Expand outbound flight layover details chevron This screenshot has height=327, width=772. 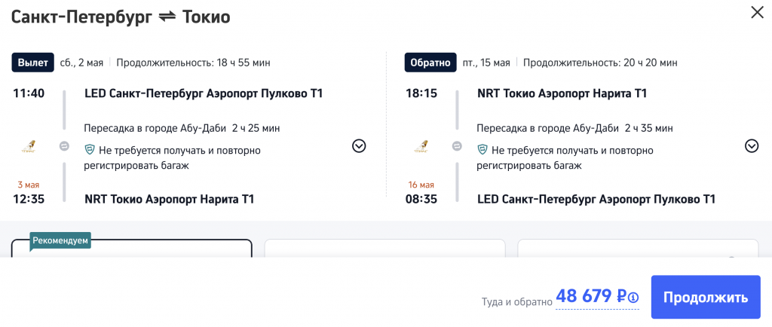coord(359,146)
